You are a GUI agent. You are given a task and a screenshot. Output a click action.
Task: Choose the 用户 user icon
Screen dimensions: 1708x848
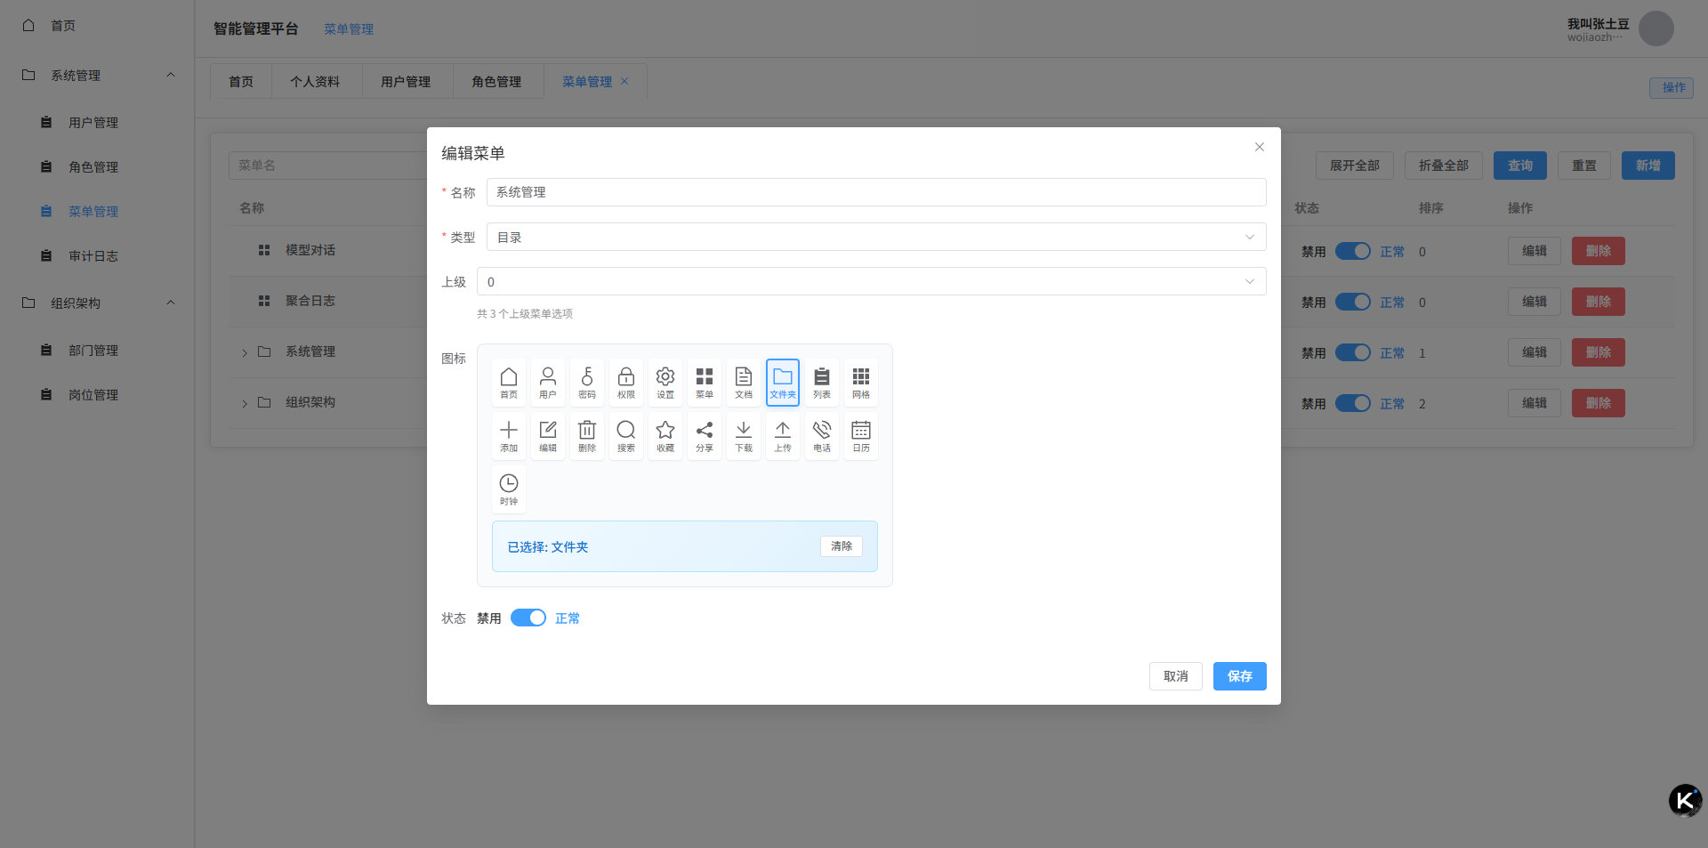[548, 383]
